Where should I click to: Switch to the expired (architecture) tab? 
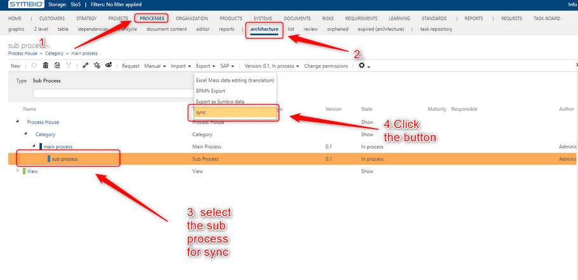click(x=381, y=29)
